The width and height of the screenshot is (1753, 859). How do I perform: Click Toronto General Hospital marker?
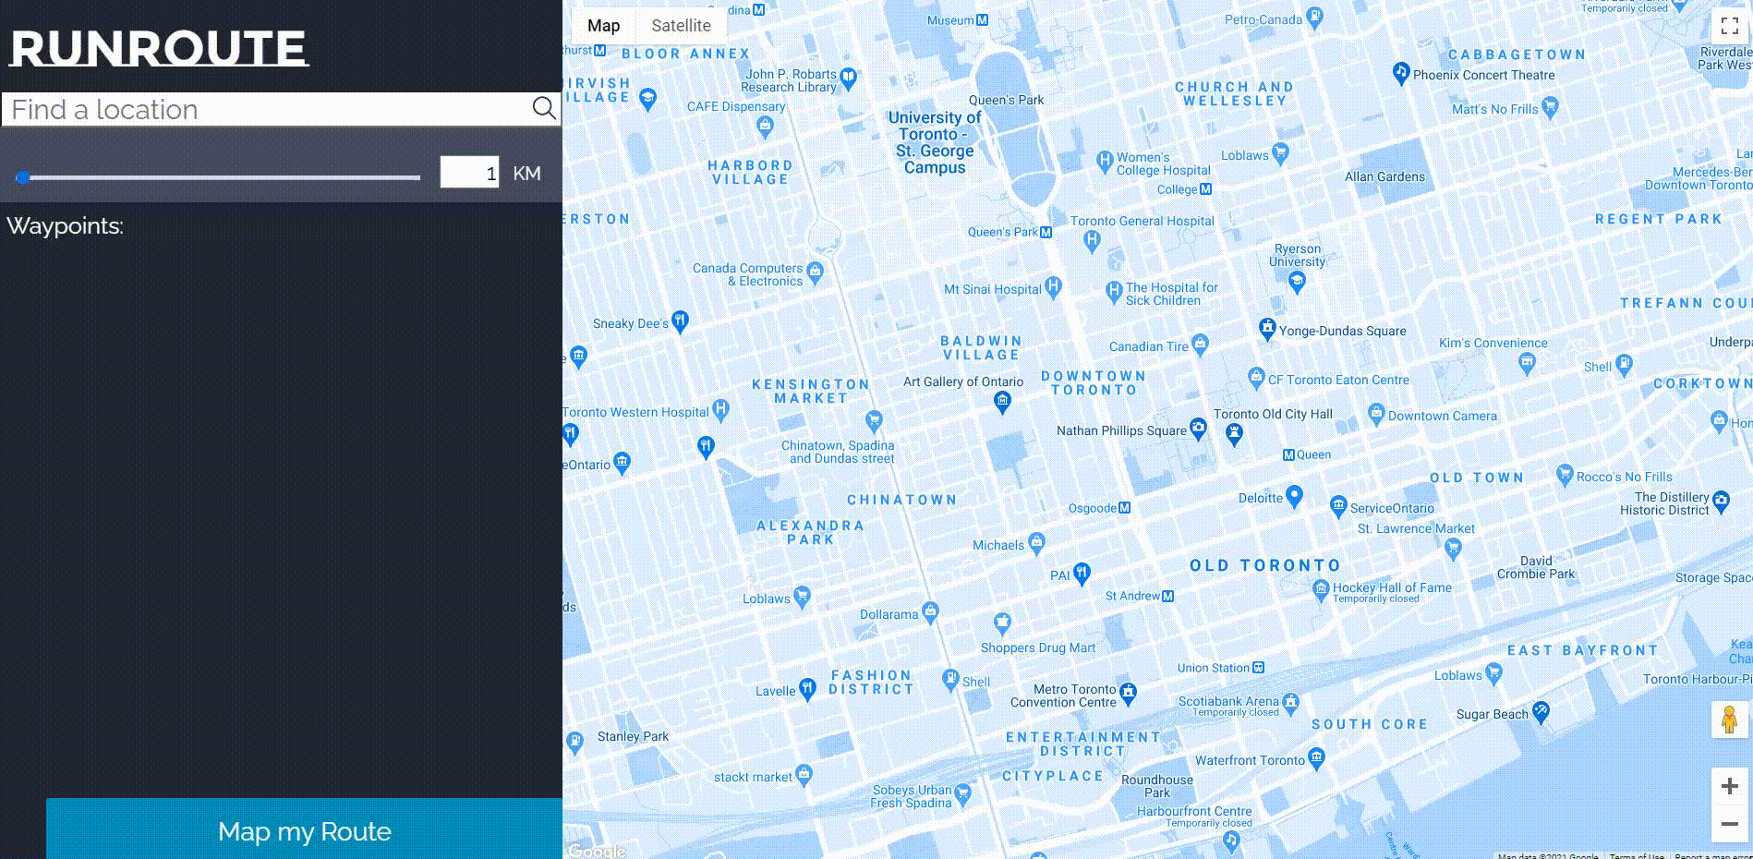point(1092,240)
